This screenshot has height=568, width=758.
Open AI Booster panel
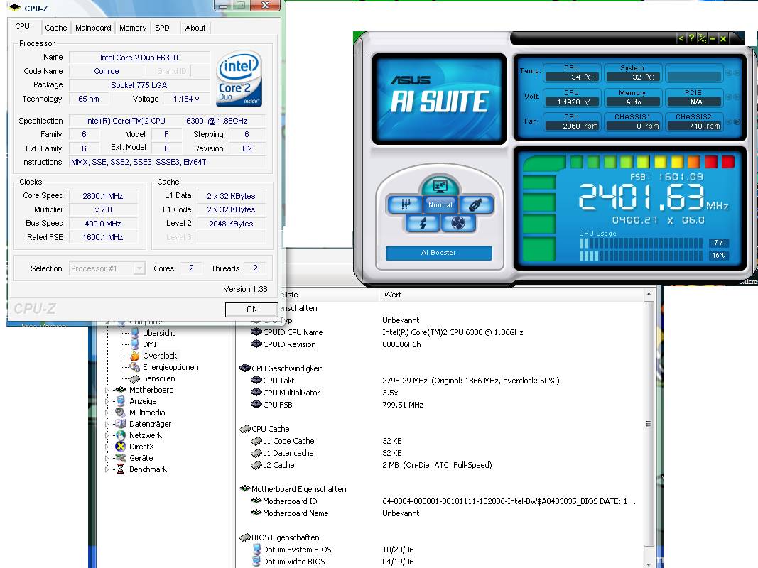point(438,253)
